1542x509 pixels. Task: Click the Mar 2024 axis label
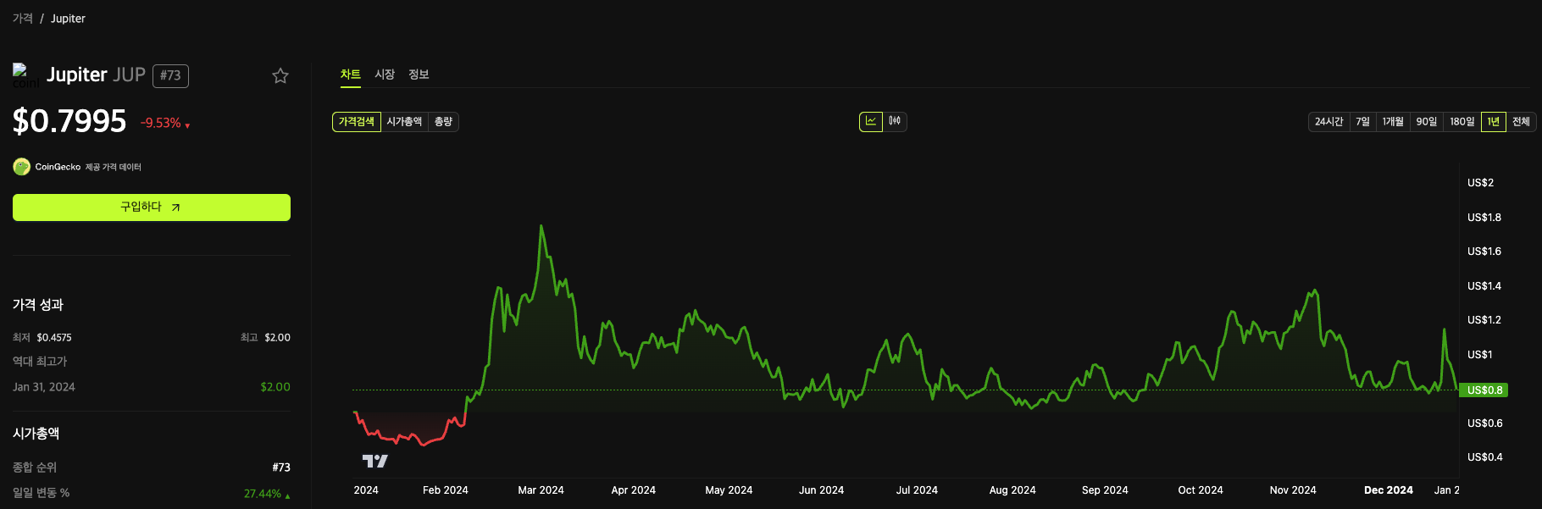[x=541, y=490]
